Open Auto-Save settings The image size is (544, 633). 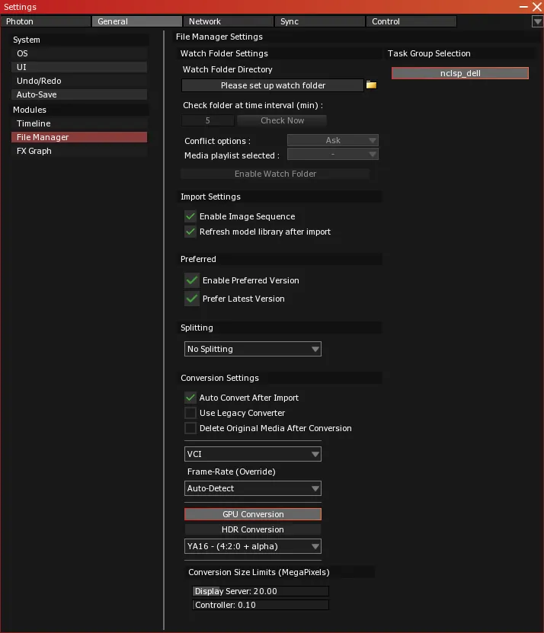(79, 94)
